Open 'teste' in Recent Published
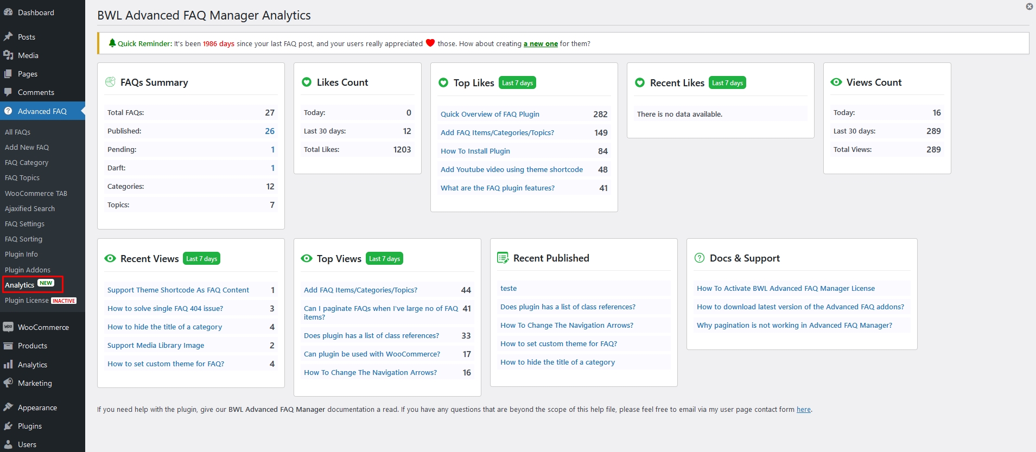Image resolution: width=1036 pixels, height=452 pixels. point(509,289)
